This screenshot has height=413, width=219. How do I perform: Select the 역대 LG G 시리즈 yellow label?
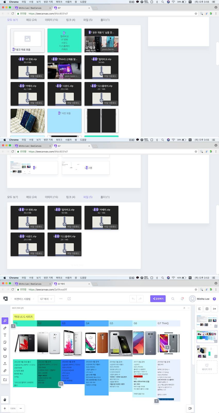pyautogui.click(x=23, y=317)
